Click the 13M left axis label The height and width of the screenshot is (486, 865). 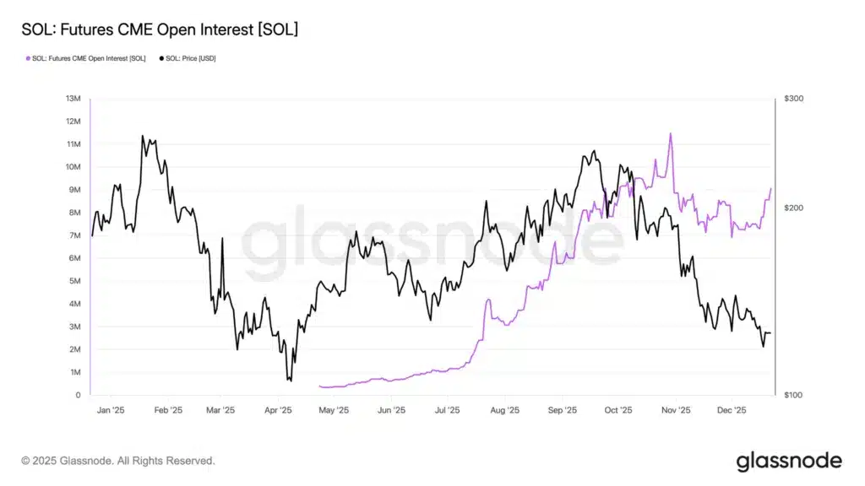click(72, 99)
